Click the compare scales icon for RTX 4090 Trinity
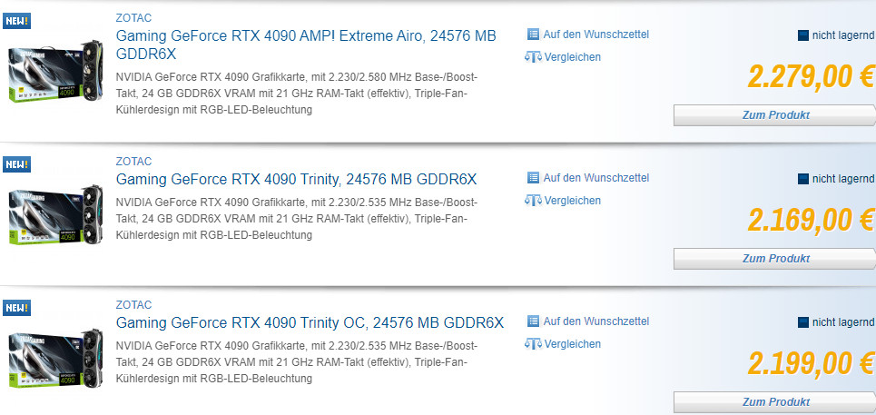This screenshot has width=876, height=415. (533, 201)
